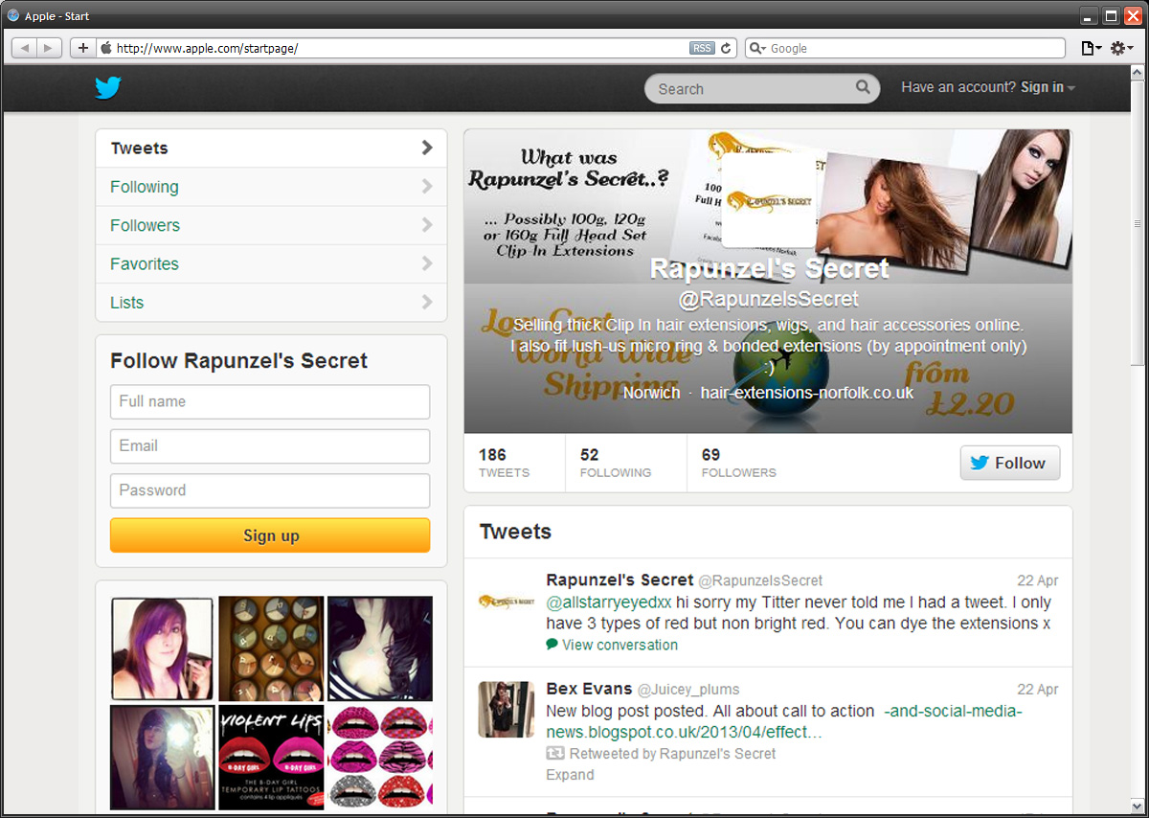Open hair-extensions-norfolk.co.uk website link
Image resolution: width=1149 pixels, height=818 pixels.
tap(807, 393)
